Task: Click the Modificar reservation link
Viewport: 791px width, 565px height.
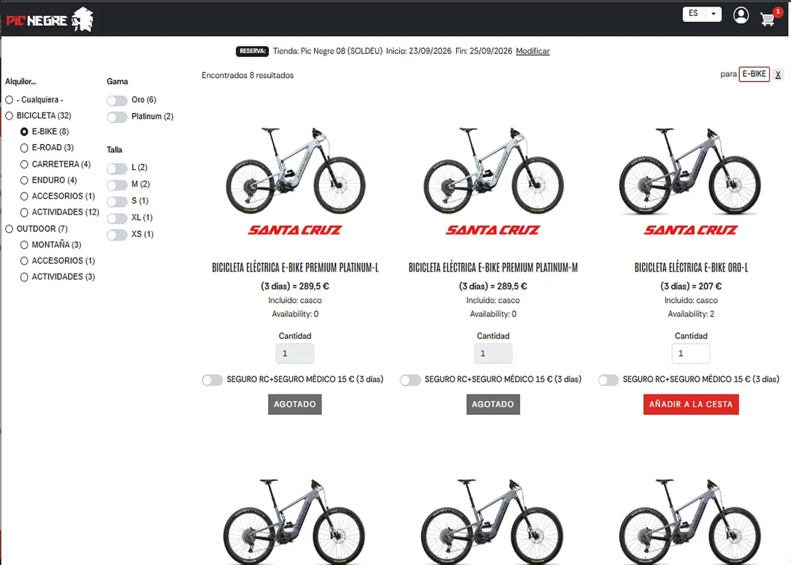Action: click(x=533, y=51)
